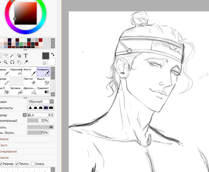This screenshot has height=172, width=209.
Task: Choose the marker tool (Маркер)
Action: (x=5, y=81)
